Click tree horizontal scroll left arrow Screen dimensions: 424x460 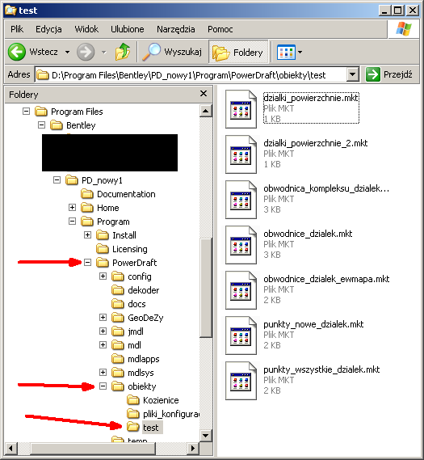coord(10,448)
